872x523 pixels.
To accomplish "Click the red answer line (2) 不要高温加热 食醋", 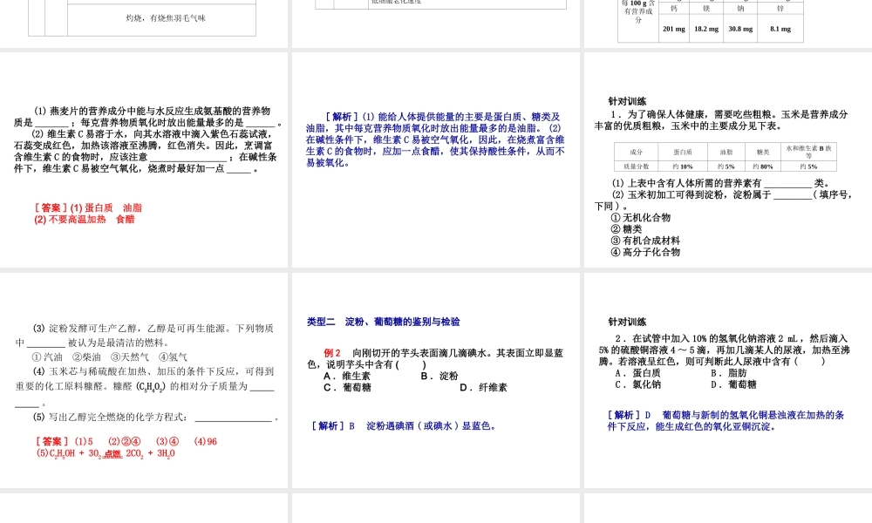I will coord(85,219).
